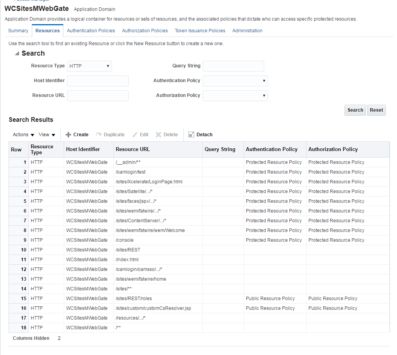Open the Authorization Policy dropdown

point(235,96)
